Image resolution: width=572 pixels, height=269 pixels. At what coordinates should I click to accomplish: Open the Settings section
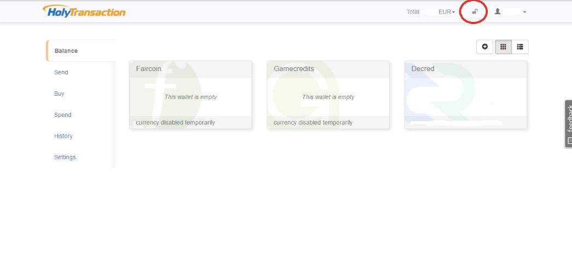[x=65, y=157]
